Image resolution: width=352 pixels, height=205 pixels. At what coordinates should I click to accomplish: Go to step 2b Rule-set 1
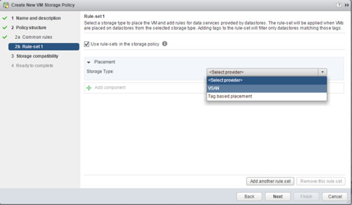click(x=44, y=47)
